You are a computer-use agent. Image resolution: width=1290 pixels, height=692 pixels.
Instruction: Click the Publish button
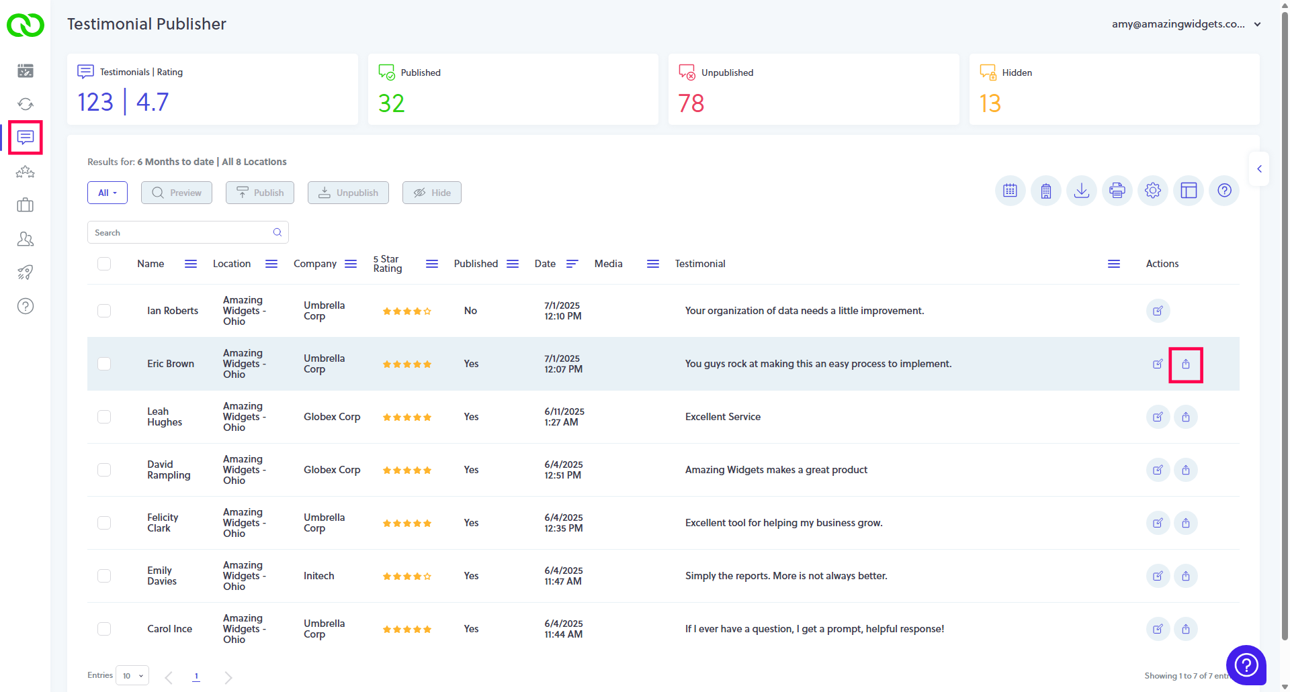point(260,193)
